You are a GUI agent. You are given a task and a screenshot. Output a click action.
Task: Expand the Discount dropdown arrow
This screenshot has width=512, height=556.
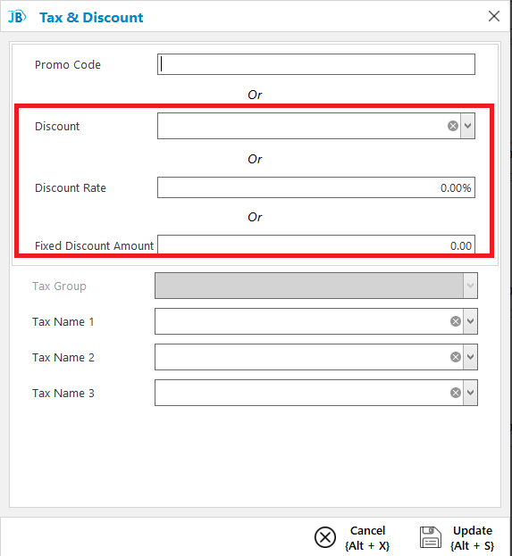coord(467,126)
